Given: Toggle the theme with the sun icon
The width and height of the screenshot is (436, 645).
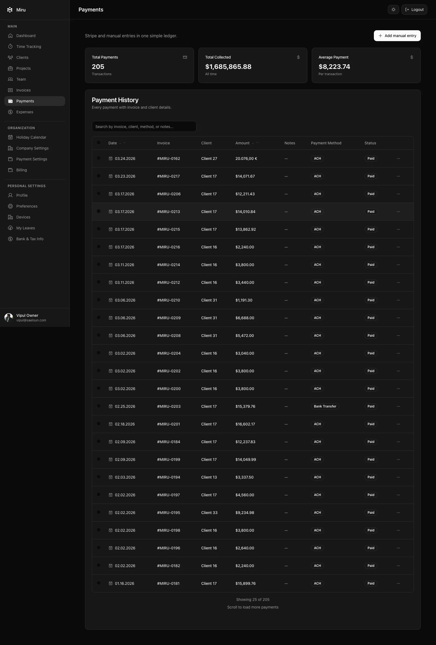Looking at the screenshot, I should point(393,10).
